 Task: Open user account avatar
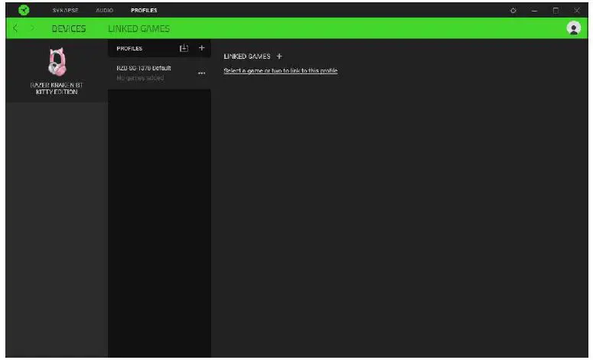pos(573,28)
